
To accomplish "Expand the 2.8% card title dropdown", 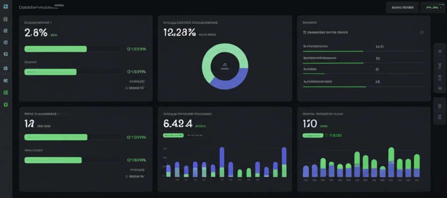I will [51, 22].
